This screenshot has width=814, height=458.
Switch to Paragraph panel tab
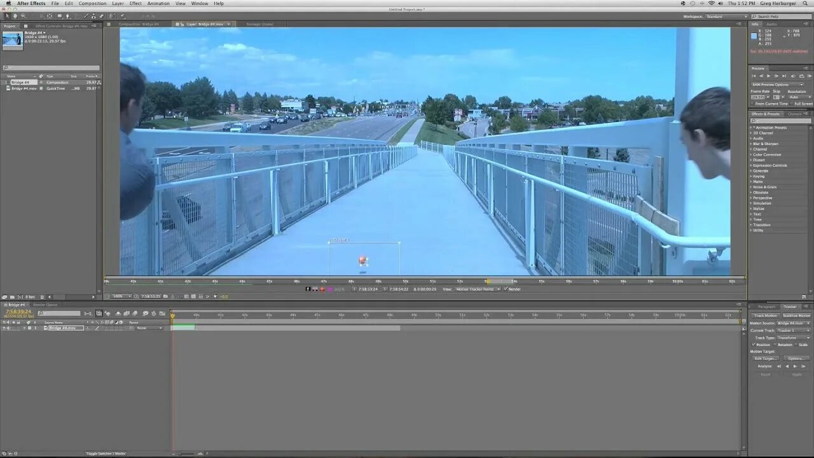(766, 307)
